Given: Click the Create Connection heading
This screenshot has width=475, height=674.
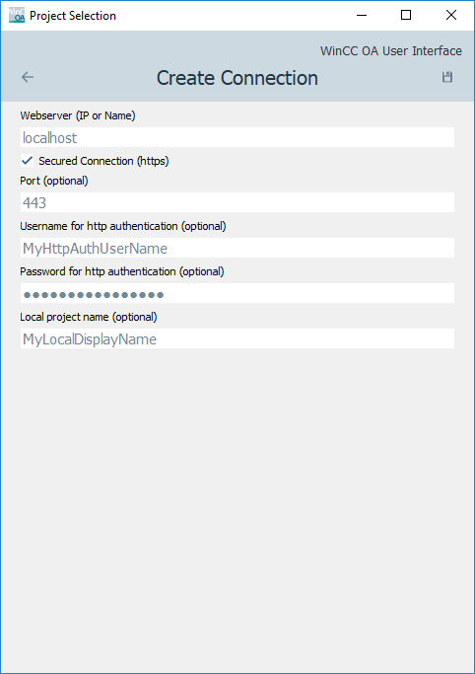Looking at the screenshot, I should (237, 78).
